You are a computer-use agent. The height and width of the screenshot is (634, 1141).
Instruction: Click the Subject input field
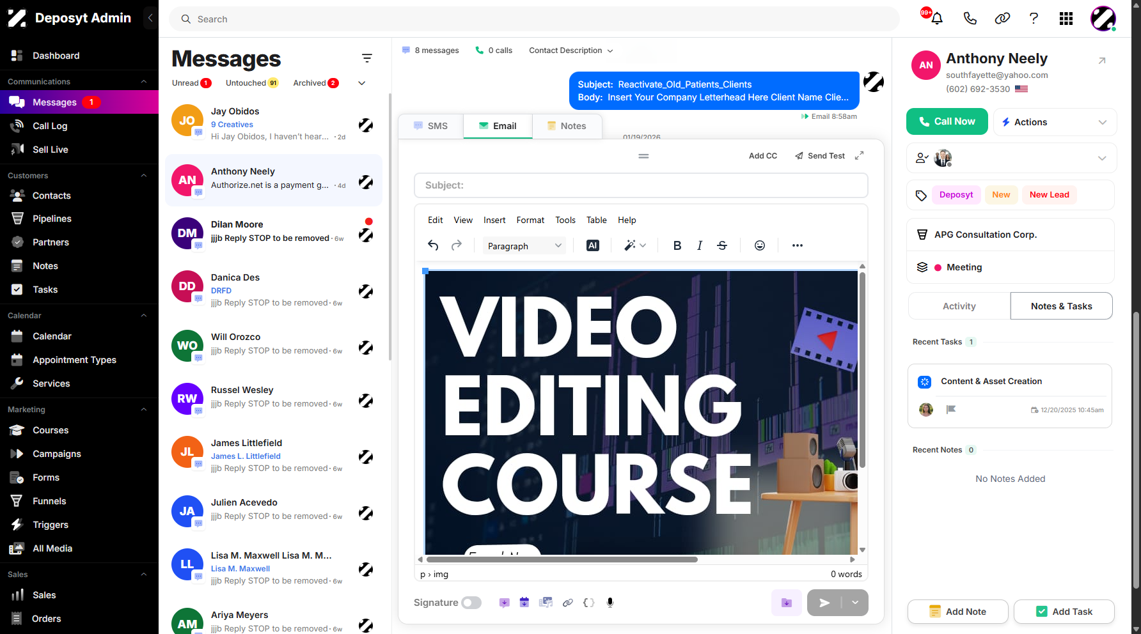click(x=641, y=185)
